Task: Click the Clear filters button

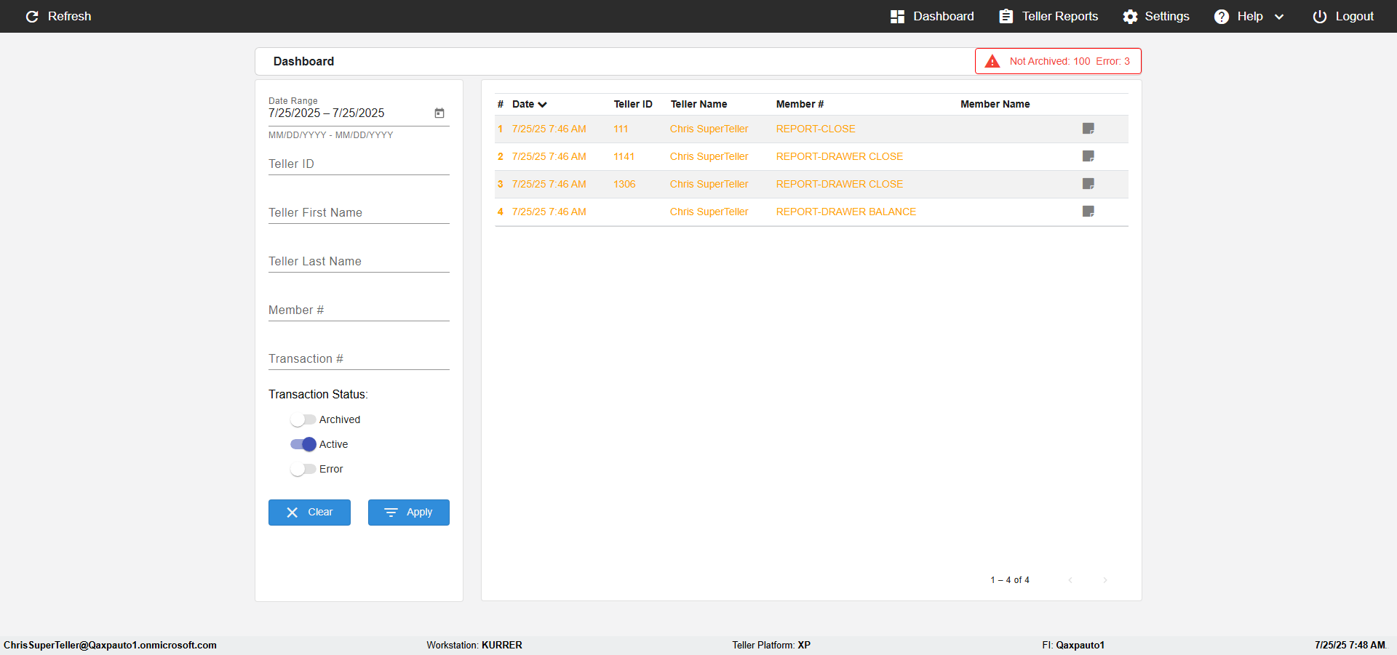Action: click(309, 513)
